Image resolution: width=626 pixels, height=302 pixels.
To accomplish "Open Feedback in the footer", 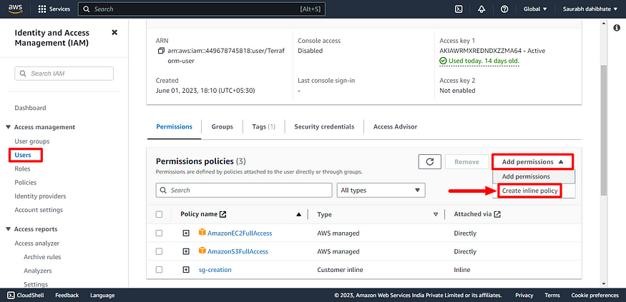I will click(x=67, y=296).
